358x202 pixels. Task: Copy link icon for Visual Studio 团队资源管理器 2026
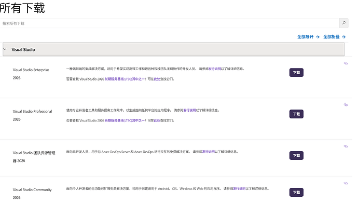coord(346,146)
